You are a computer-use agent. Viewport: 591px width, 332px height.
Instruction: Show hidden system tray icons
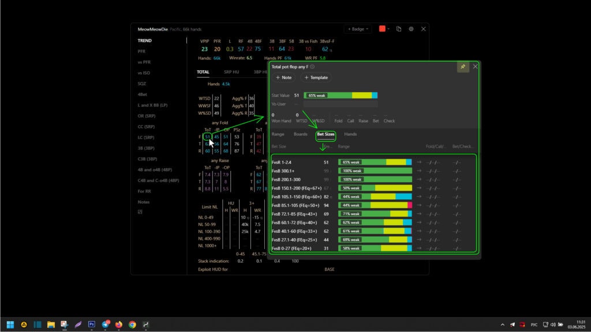[x=502, y=325]
